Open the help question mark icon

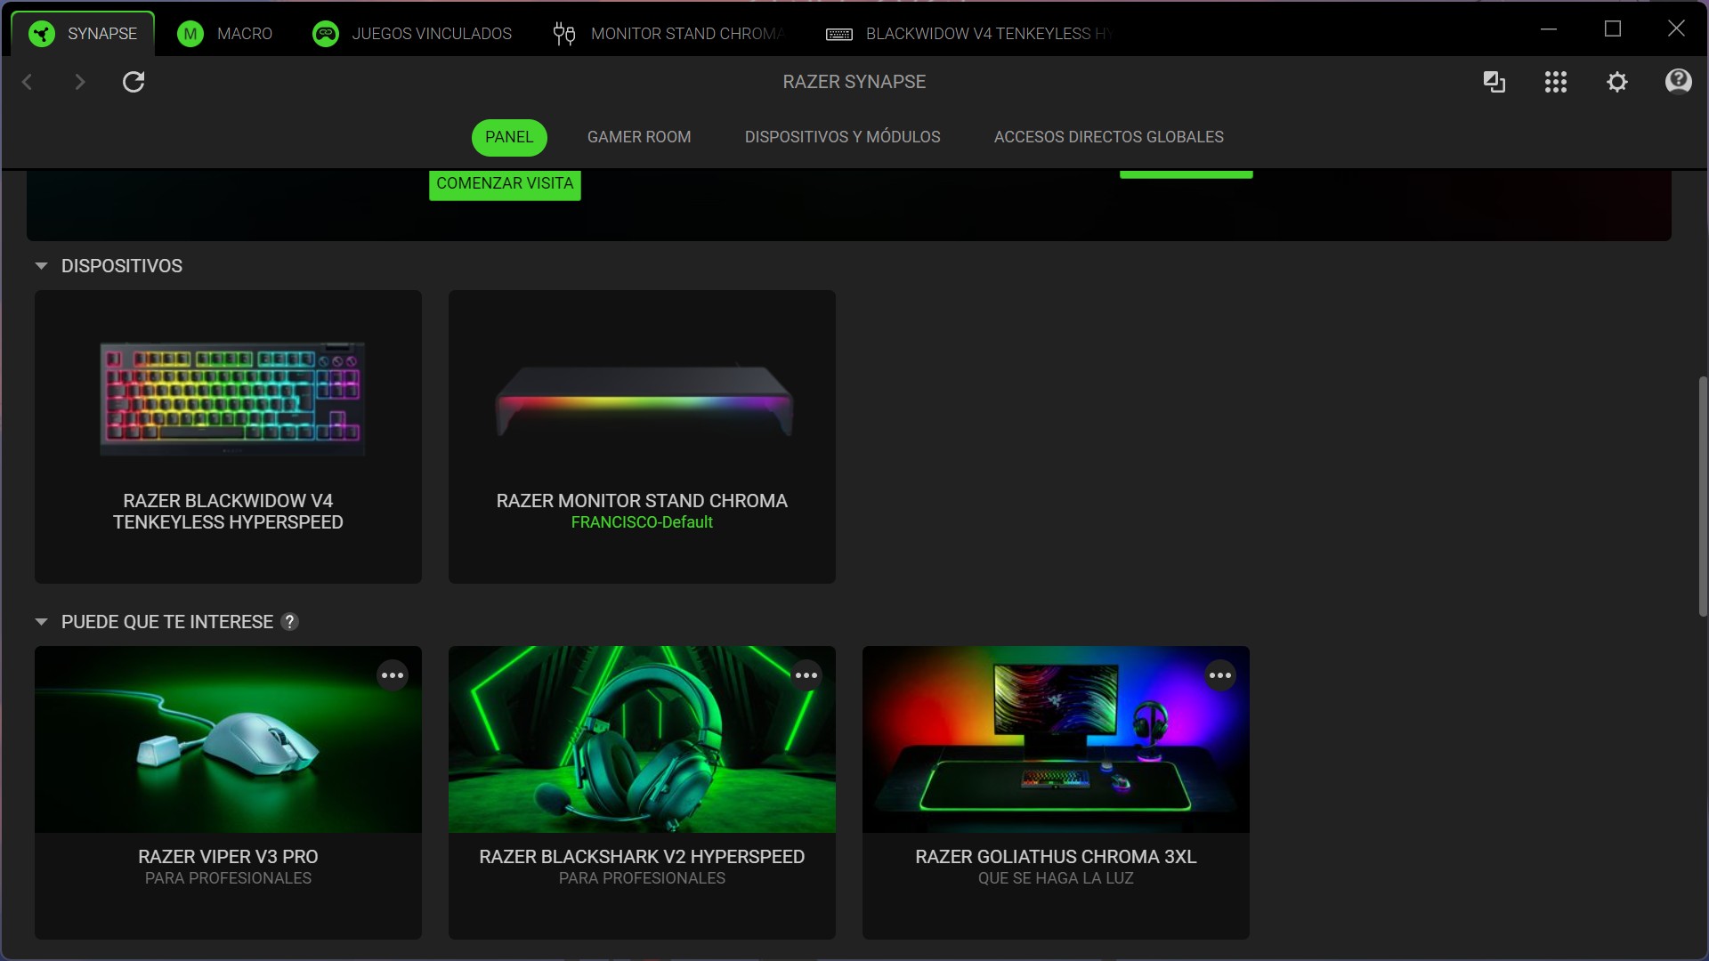[1678, 82]
